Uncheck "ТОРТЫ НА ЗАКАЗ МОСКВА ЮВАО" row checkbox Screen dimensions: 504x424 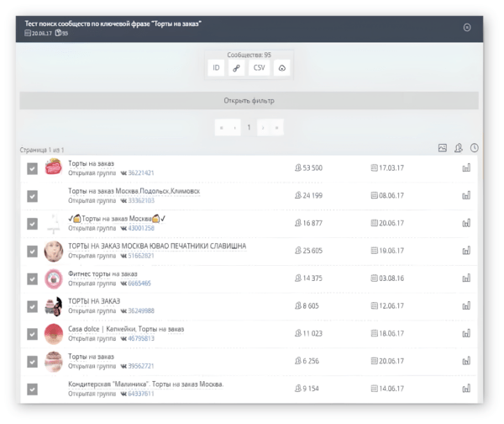32,252
